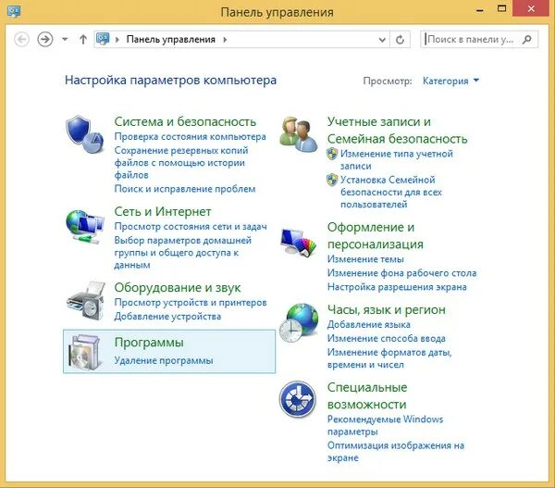Open Проверка состояния компьютера
Viewport: 555px width, 488px height.
pos(190,137)
